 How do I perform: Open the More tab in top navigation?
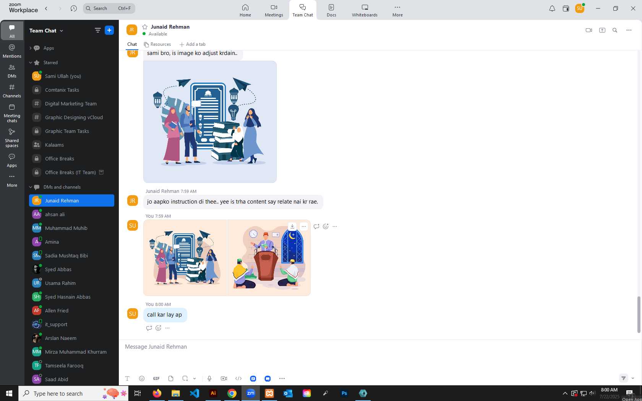click(x=397, y=10)
